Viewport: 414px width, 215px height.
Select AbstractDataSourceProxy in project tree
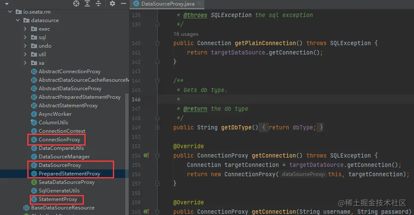click(x=70, y=89)
